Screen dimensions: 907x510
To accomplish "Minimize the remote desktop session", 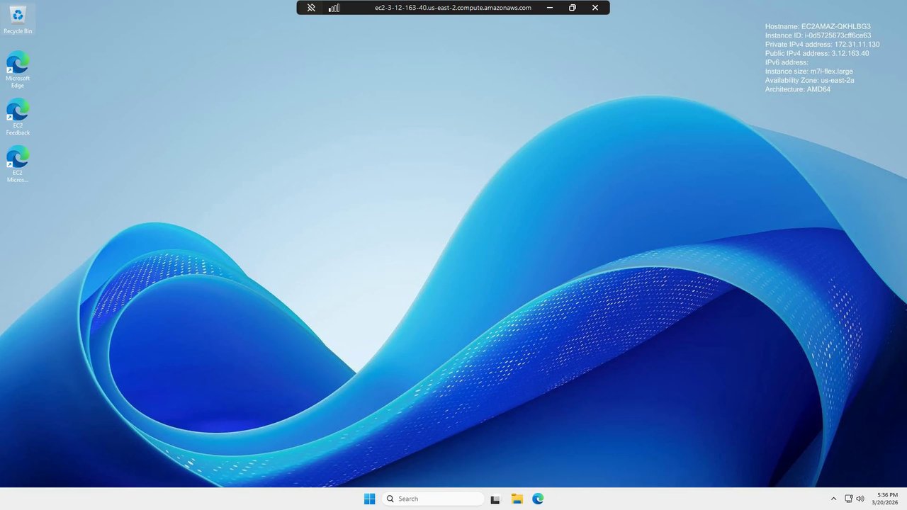I will point(550,8).
